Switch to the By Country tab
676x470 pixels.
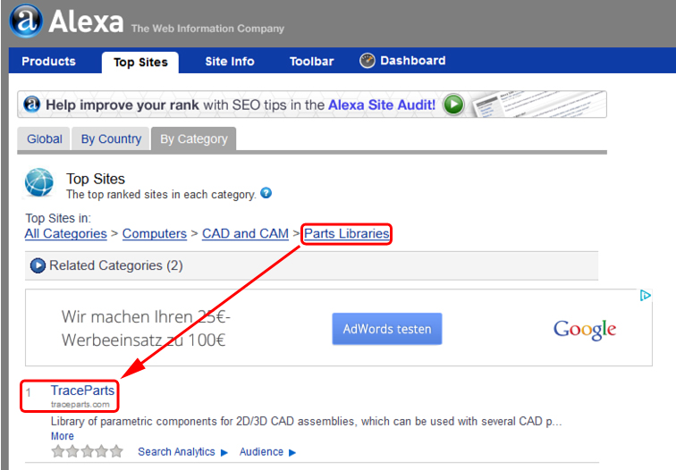point(111,138)
